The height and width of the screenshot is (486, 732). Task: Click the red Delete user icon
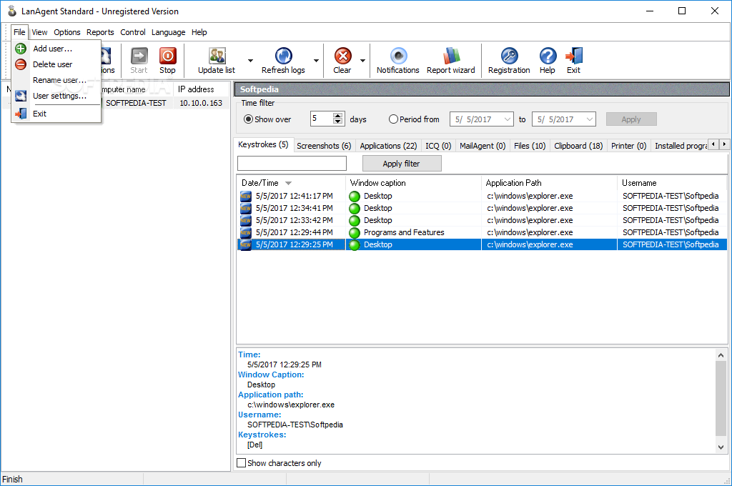point(21,64)
